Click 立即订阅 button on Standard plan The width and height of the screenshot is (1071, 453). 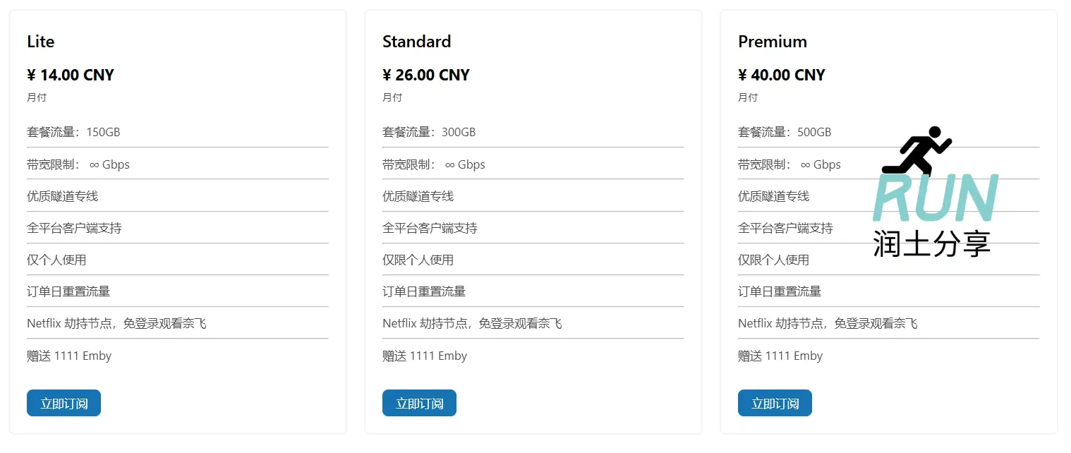(419, 403)
